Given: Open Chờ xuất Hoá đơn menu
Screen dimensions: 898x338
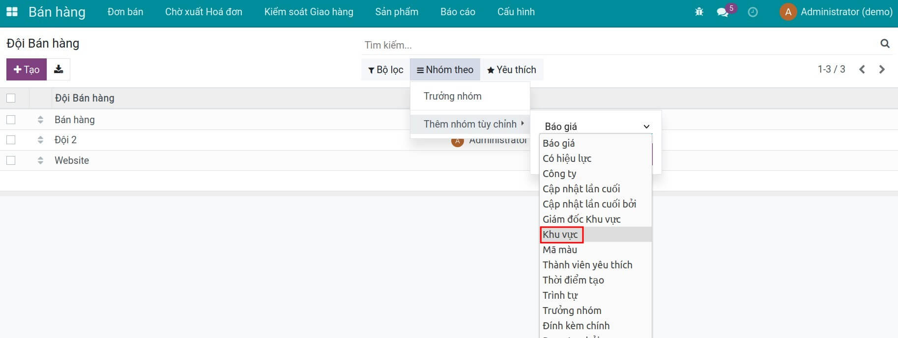Looking at the screenshot, I should point(203,12).
